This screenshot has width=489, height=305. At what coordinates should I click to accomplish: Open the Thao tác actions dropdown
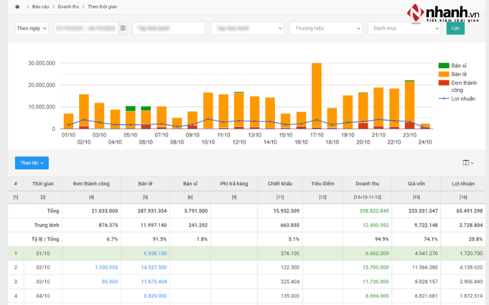[31, 163]
